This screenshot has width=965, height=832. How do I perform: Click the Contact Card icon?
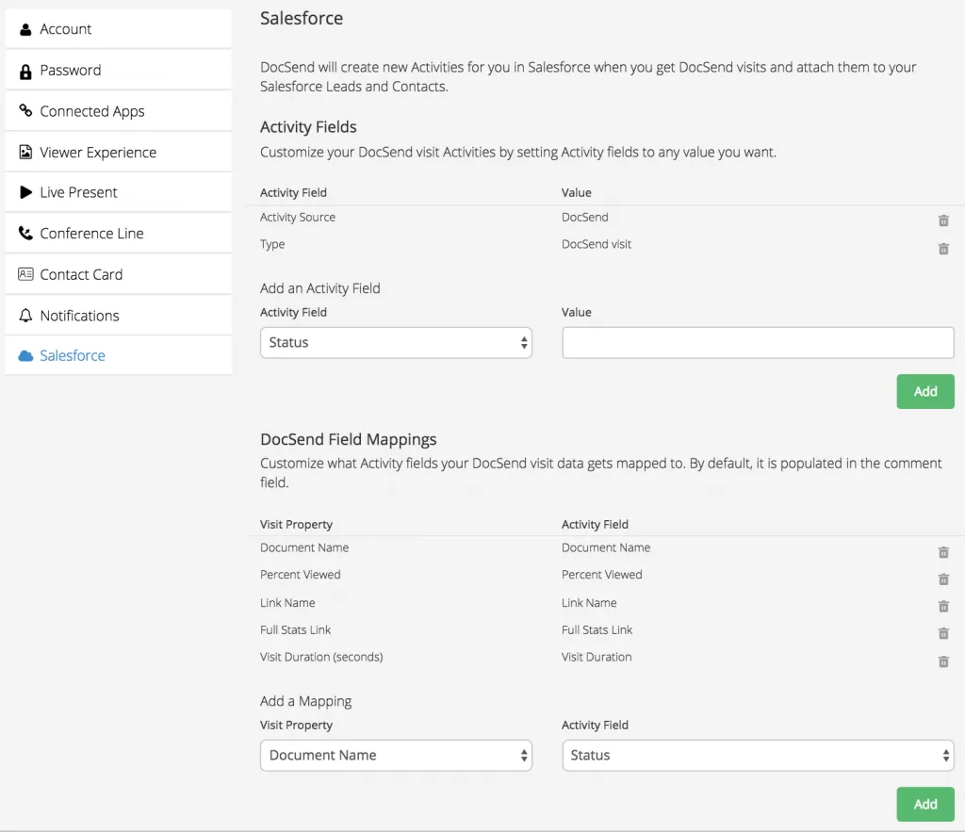coord(25,274)
